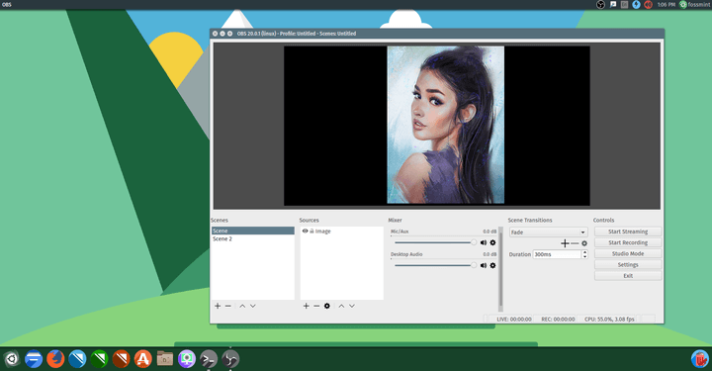The height and width of the screenshot is (371, 712).
Task: Add a new source with plus icon
Action: [306, 306]
